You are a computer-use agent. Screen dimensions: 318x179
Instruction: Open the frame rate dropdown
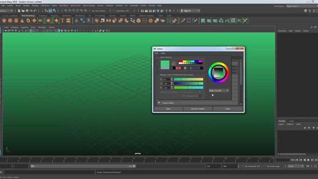(x=296, y=166)
